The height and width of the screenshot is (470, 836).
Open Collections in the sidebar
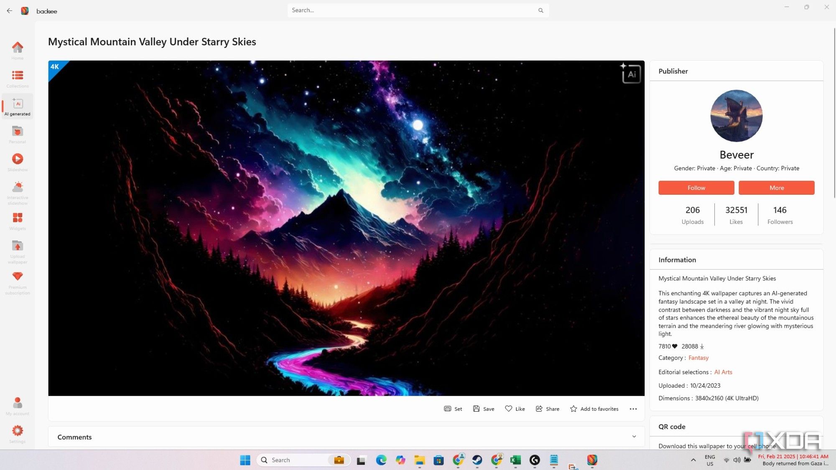coord(18,79)
